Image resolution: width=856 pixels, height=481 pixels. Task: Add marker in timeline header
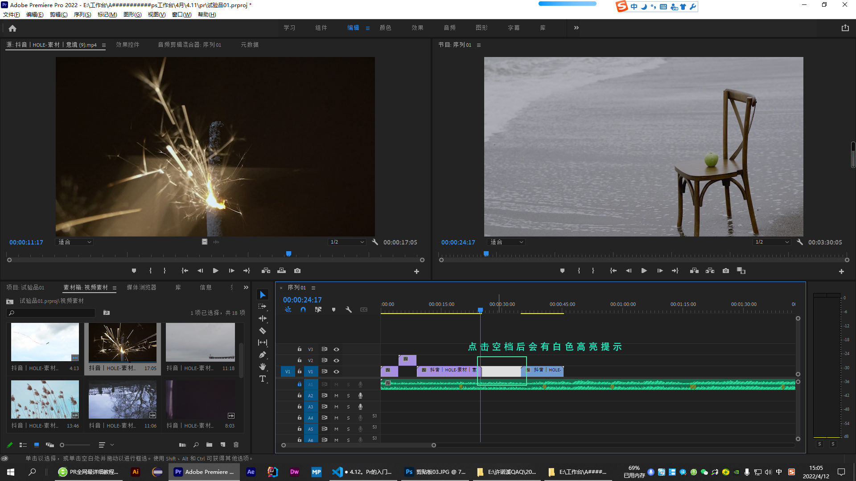[333, 310]
